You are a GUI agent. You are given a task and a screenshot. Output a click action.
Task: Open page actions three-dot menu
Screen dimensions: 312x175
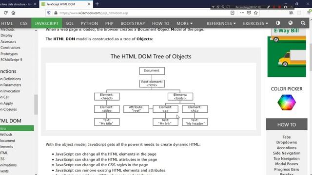coord(242,13)
